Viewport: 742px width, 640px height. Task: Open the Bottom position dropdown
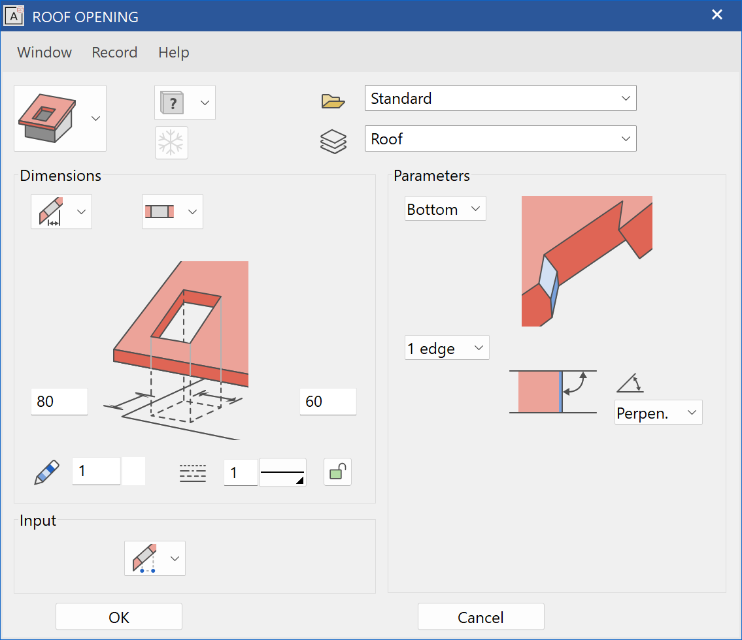pos(445,208)
